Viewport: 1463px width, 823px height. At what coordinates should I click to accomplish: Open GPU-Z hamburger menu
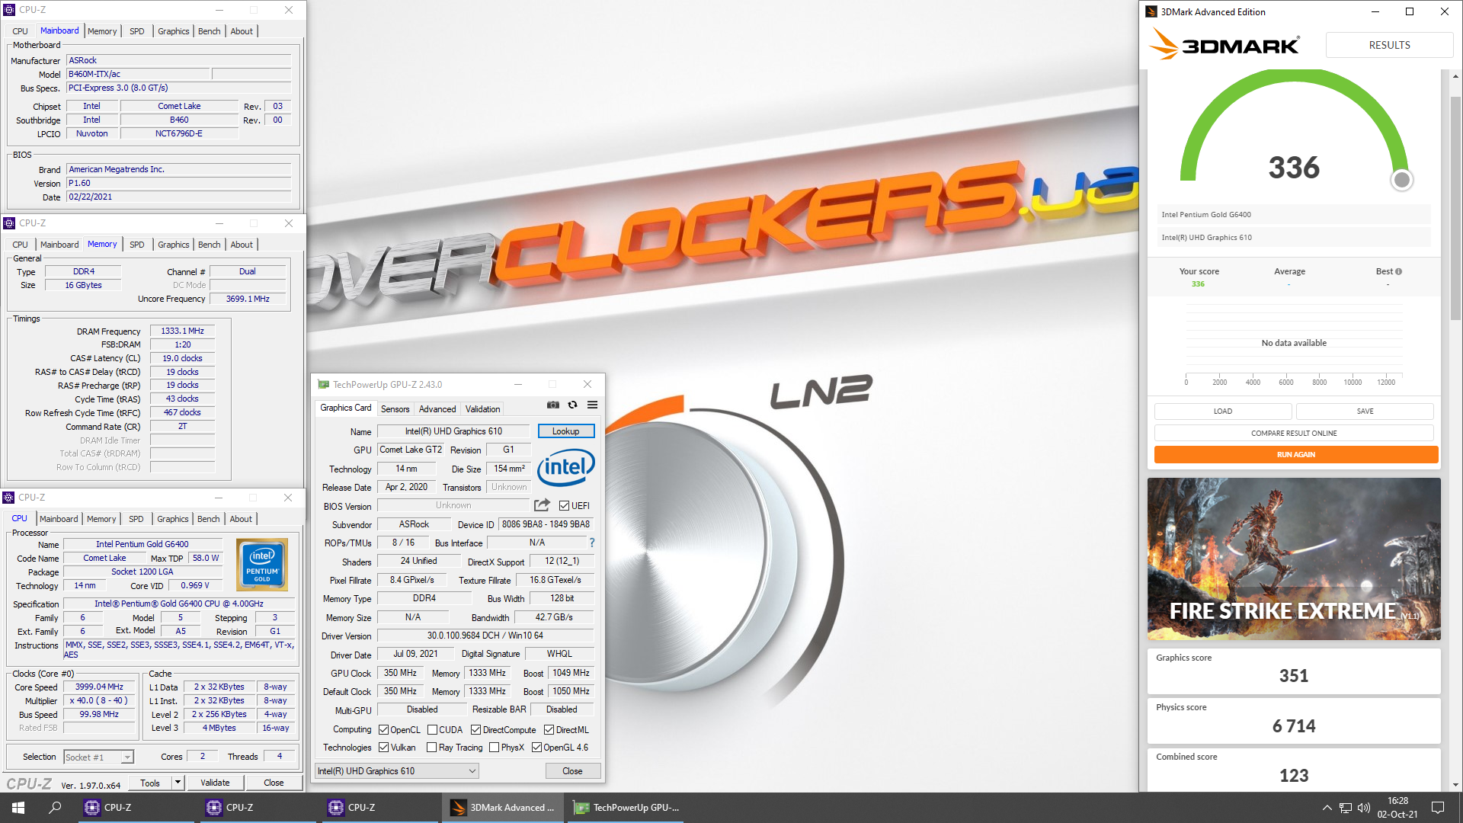tap(592, 405)
